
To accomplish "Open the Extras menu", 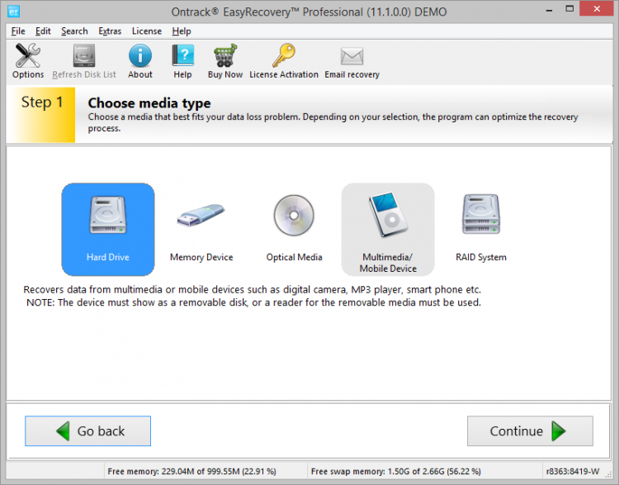I will click(x=110, y=31).
